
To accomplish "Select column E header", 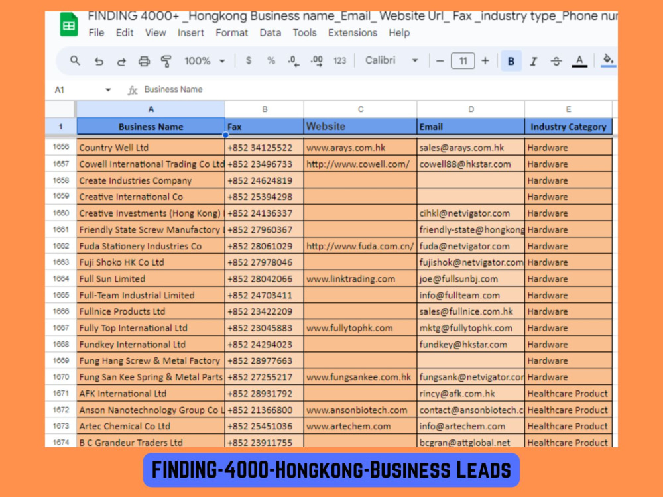I will pyautogui.click(x=568, y=109).
